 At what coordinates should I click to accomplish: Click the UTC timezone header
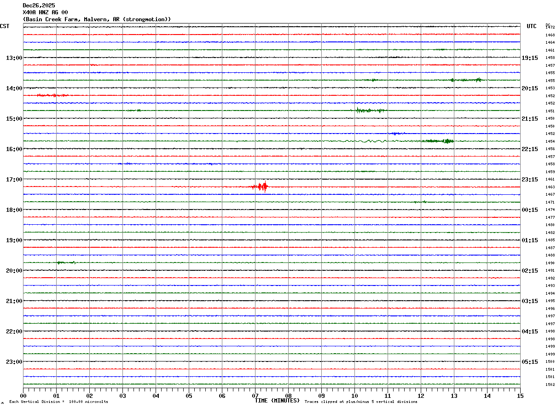[x=532, y=26]
